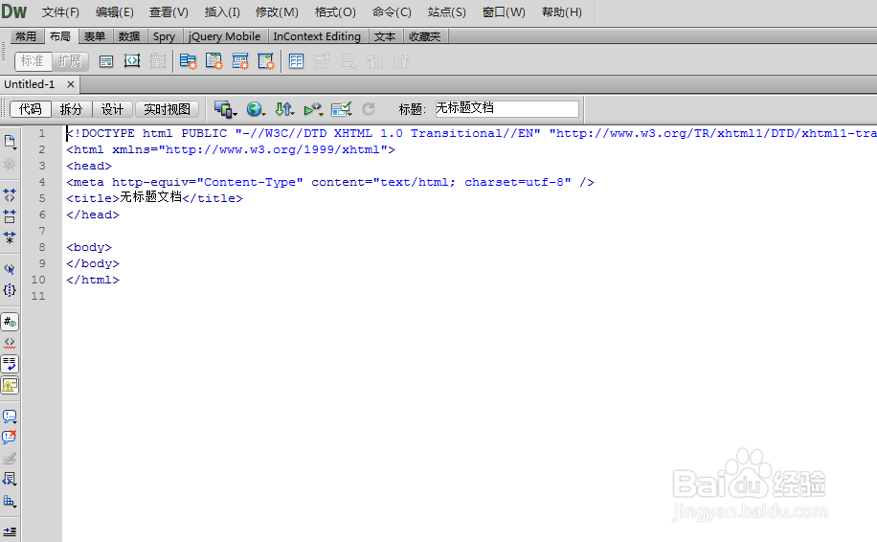Screen dimensions: 877x542
Task: Toggle highlight invalid code
Action: [10, 343]
